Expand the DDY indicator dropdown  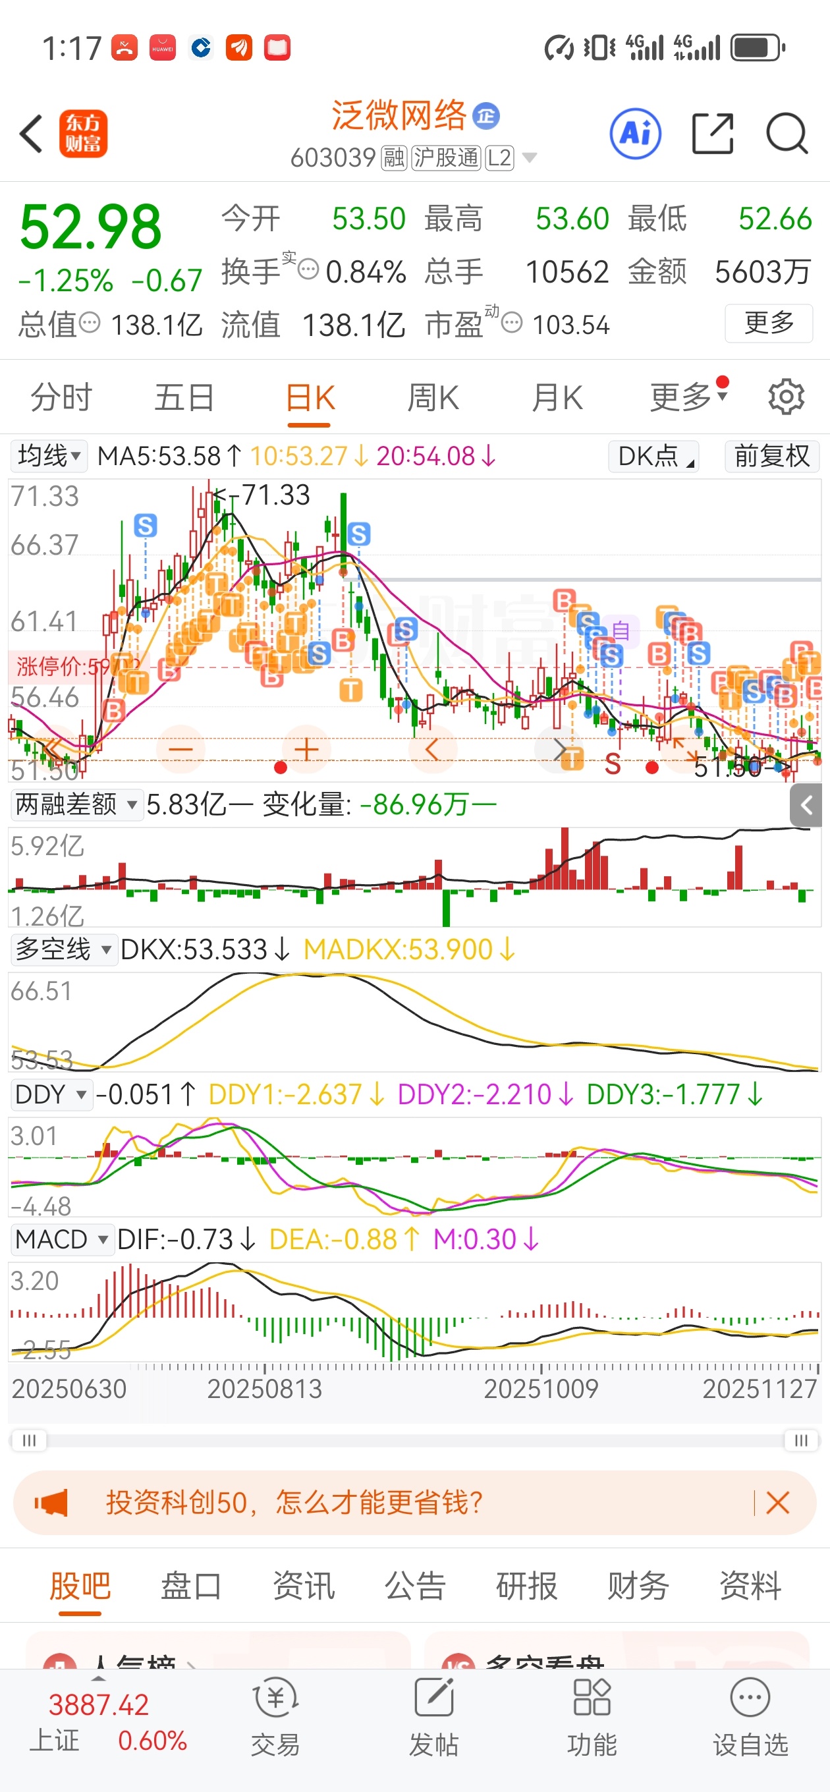click(x=51, y=1094)
